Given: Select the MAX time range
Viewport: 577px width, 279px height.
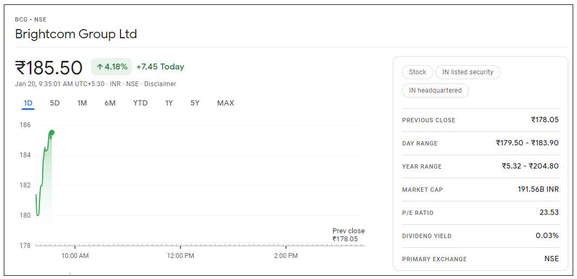Looking at the screenshot, I should click(225, 103).
